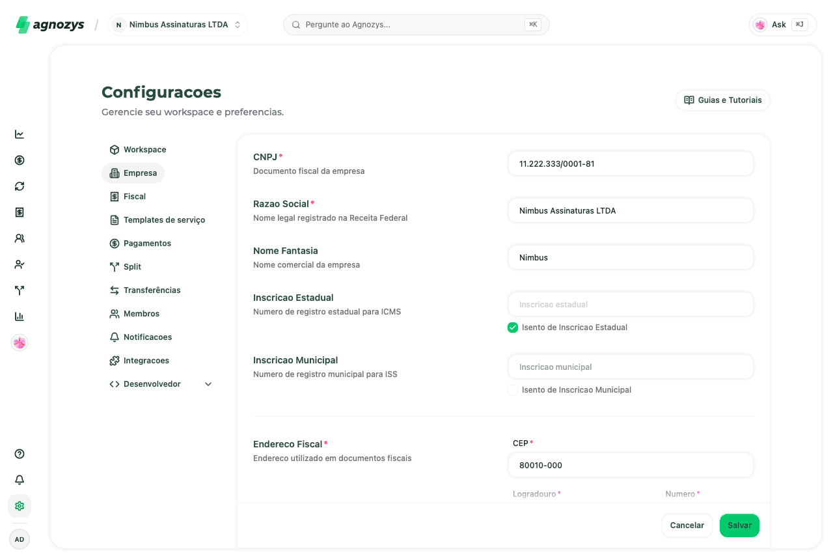833x560 pixels.
Task: Click the document icon next to Templates de serviço
Action: [115, 220]
